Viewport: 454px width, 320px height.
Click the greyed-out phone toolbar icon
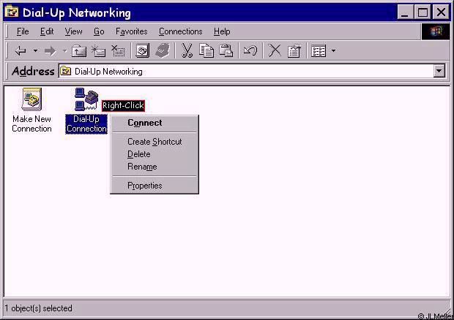tap(163, 50)
